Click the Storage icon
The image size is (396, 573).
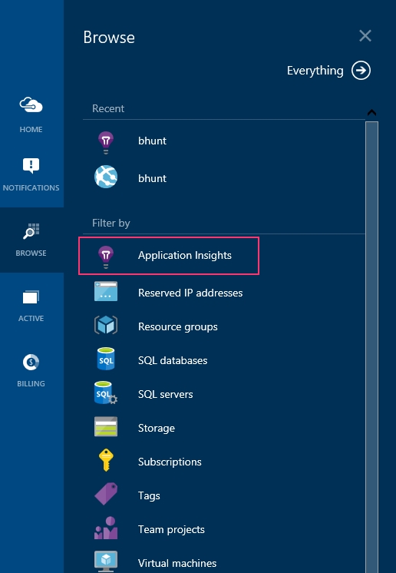(x=106, y=426)
